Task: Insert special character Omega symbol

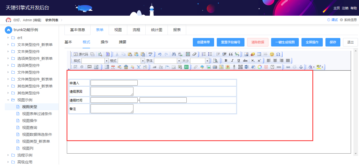Action: [x=278, y=54]
